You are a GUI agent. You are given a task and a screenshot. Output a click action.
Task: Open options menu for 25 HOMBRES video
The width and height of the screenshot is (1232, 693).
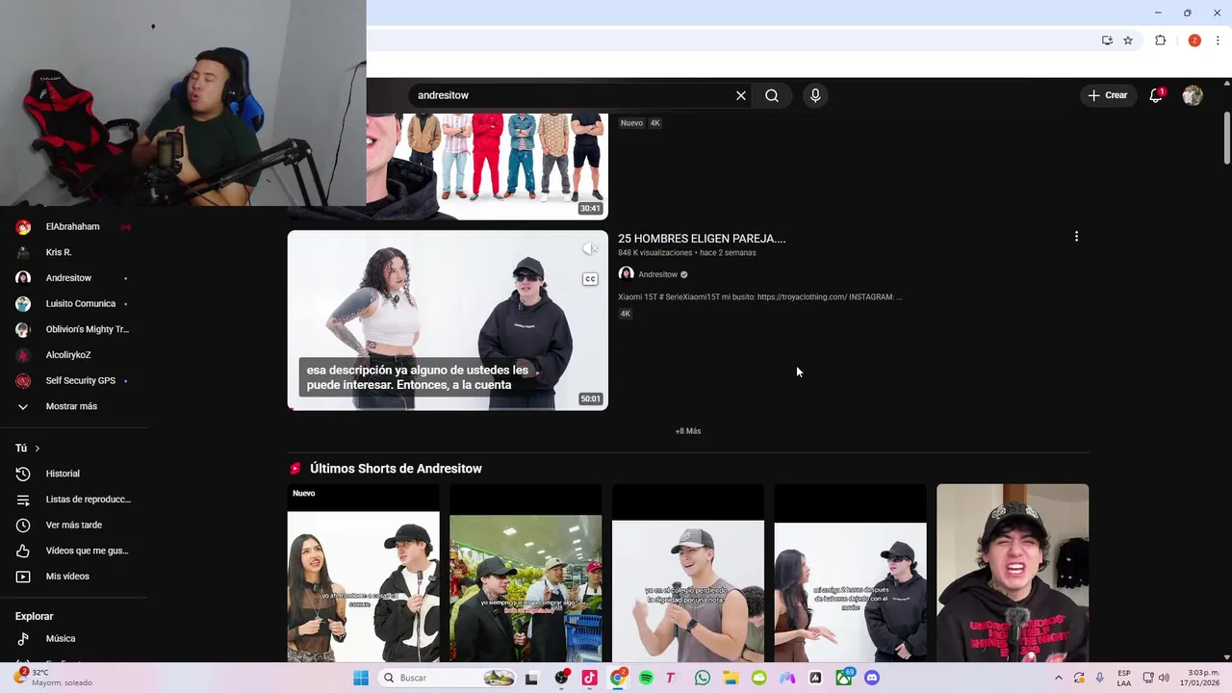click(1076, 236)
